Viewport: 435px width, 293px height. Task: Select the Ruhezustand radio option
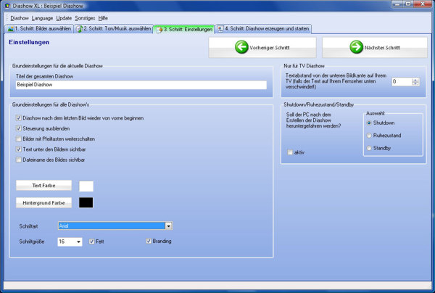tap(369, 136)
